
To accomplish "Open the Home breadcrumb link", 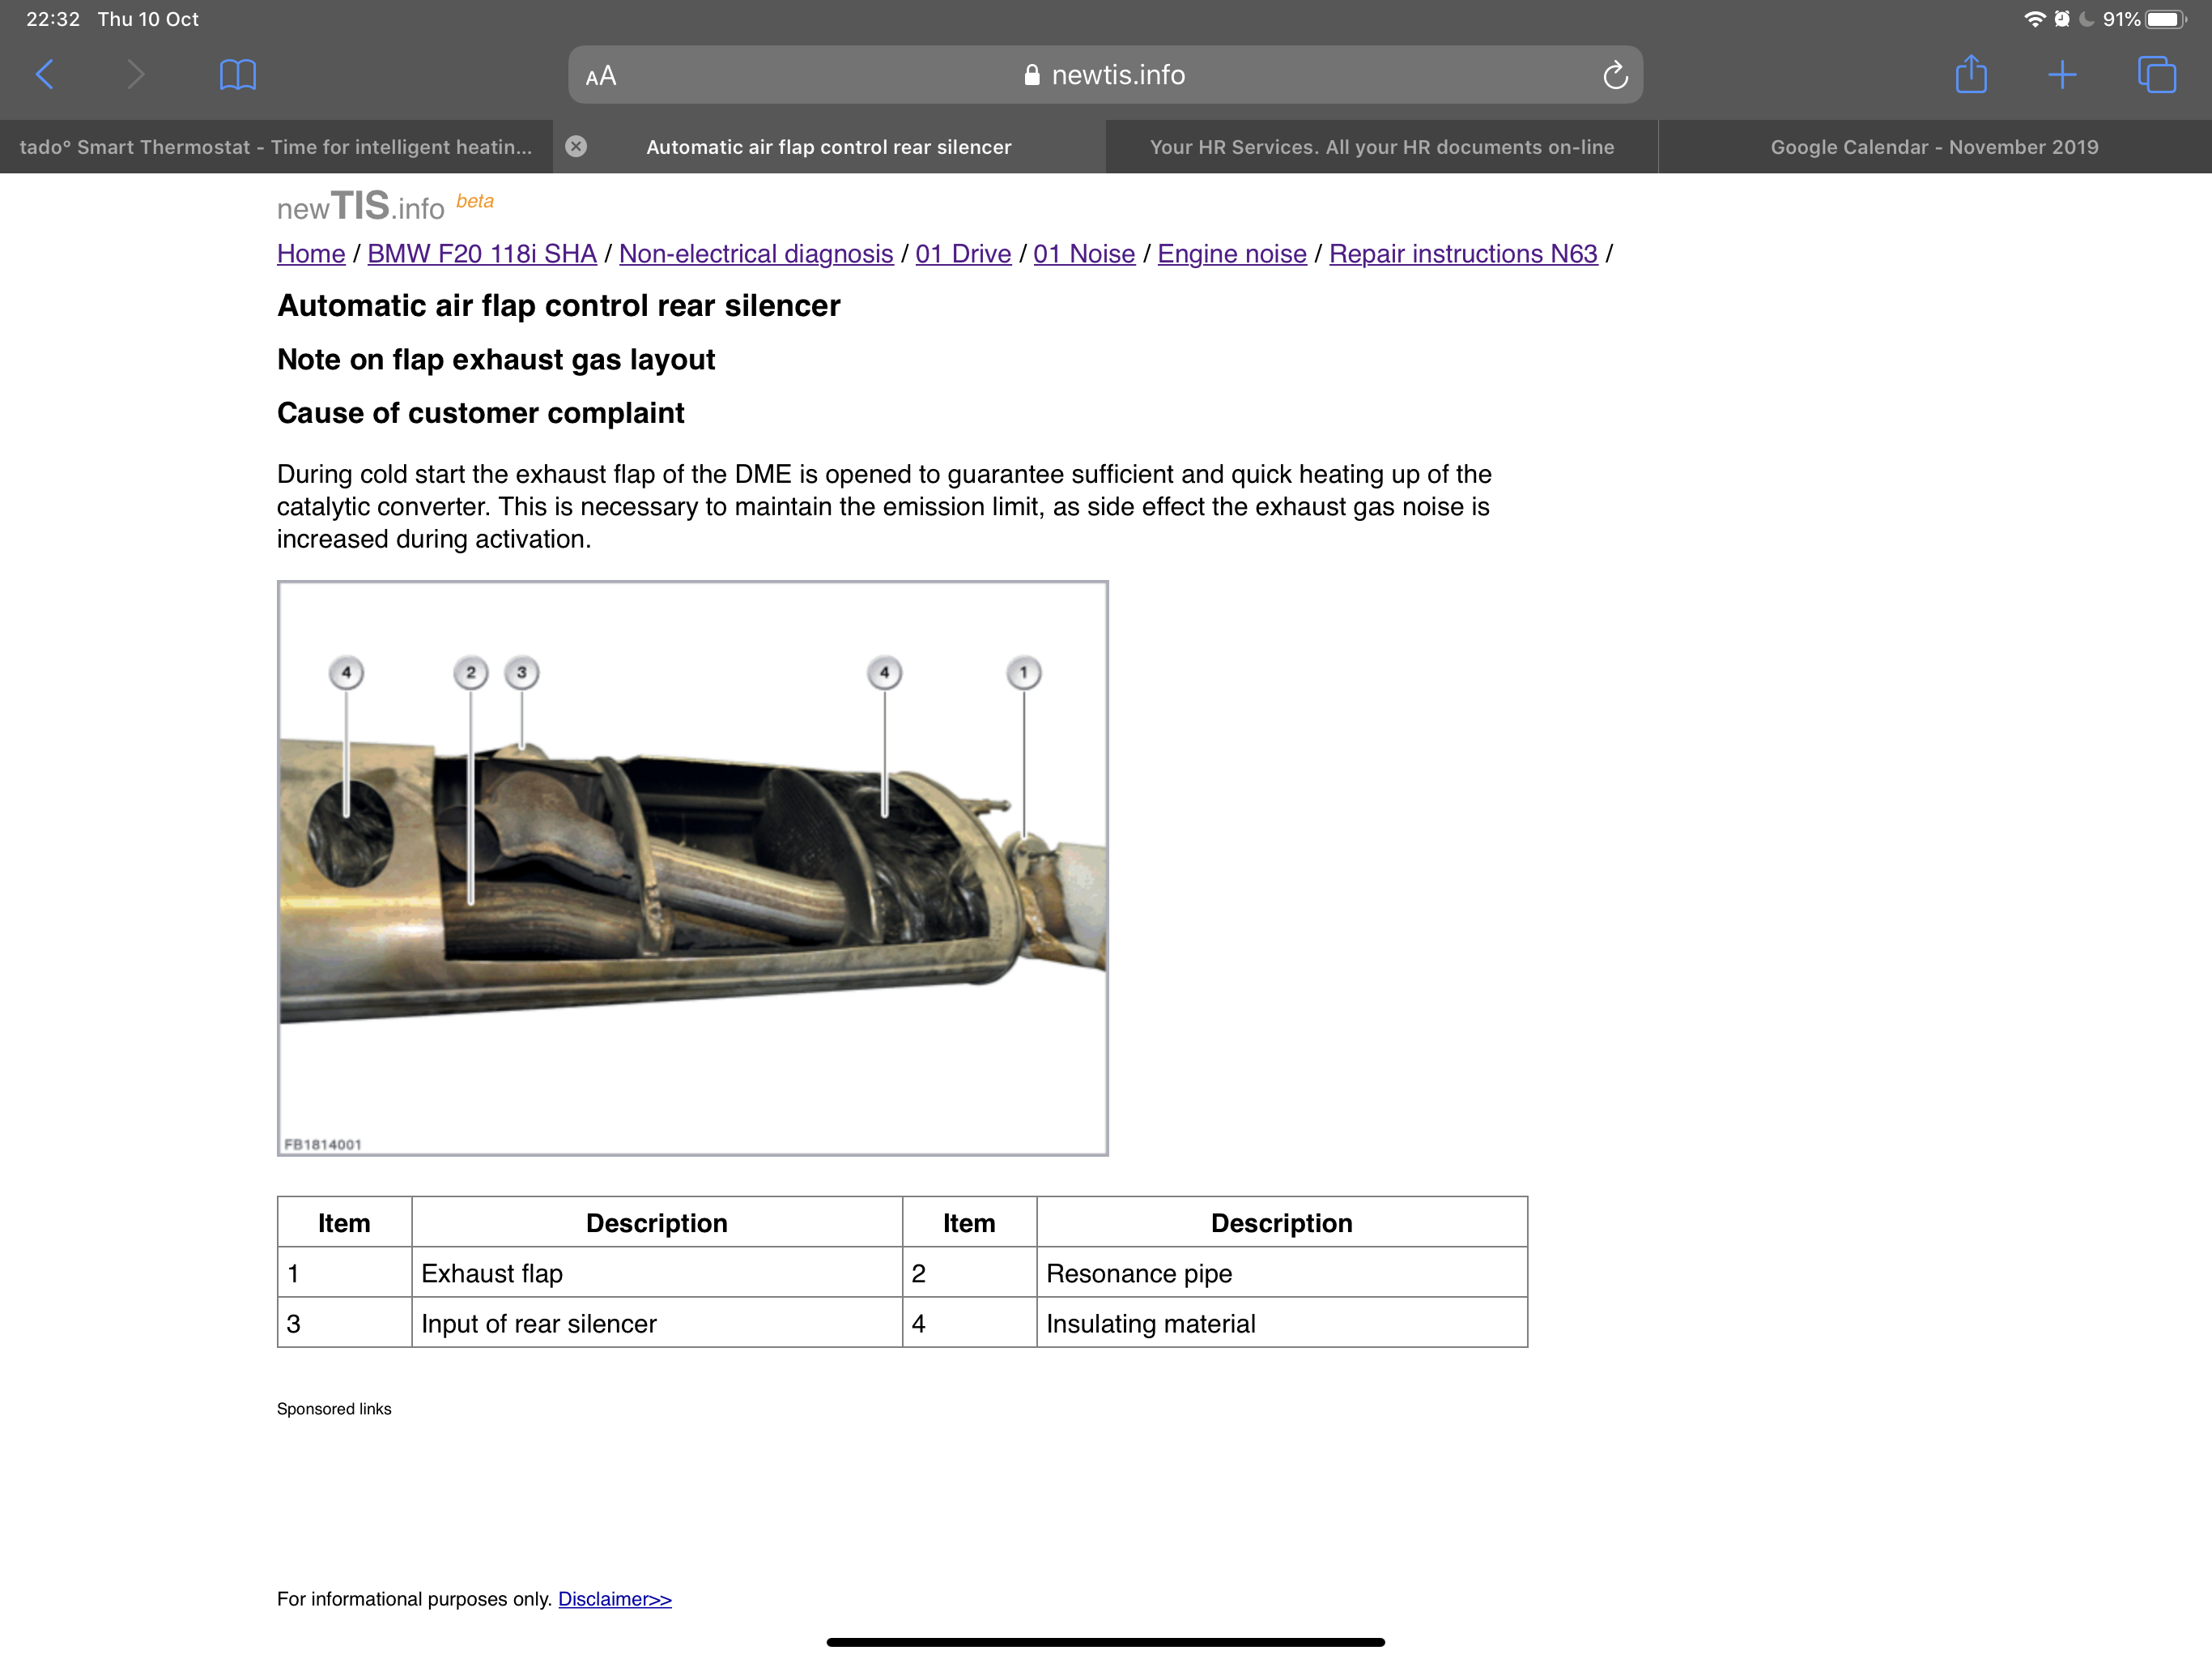I will (311, 254).
